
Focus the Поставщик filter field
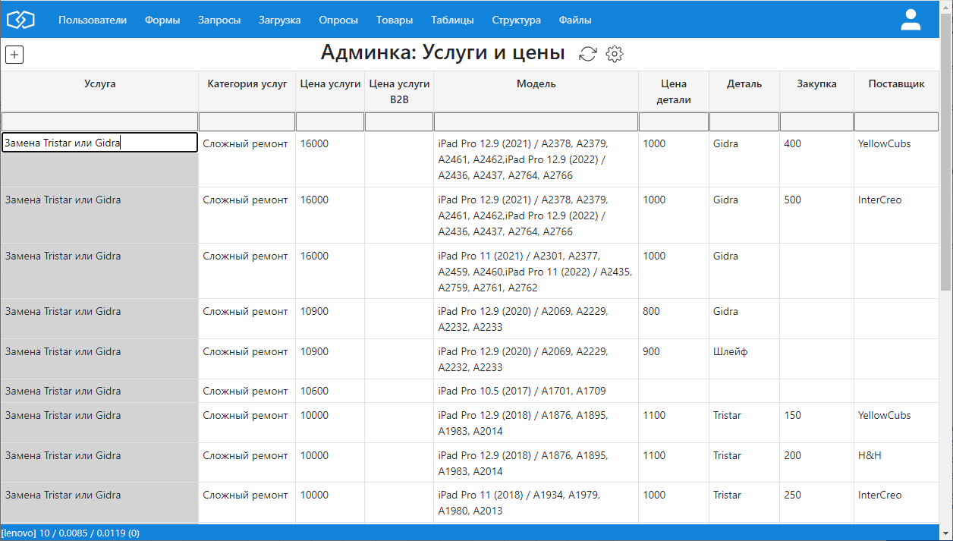pos(897,121)
